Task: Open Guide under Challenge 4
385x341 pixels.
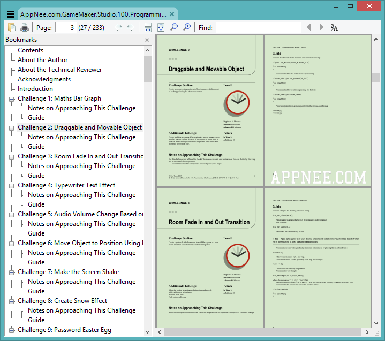Action: (36, 204)
